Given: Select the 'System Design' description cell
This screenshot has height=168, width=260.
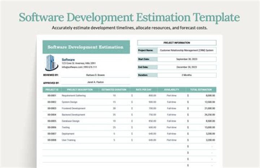Looking at the screenshot, I should pyautogui.click(x=69, y=102).
